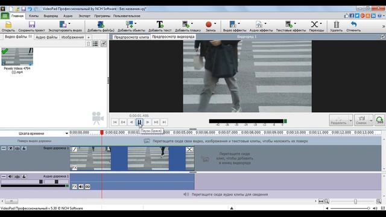Adjust the timeline zoom slider
The width and height of the screenshot is (386, 217).
[355, 201]
